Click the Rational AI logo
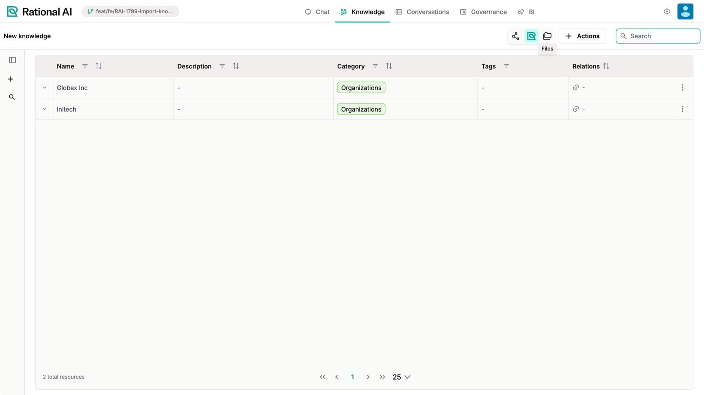The height and width of the screenshot is (395, 704). click(40, 12)
